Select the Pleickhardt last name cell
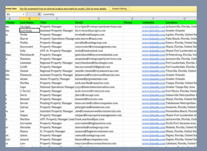207x151 pixels. tap(29, 55)
